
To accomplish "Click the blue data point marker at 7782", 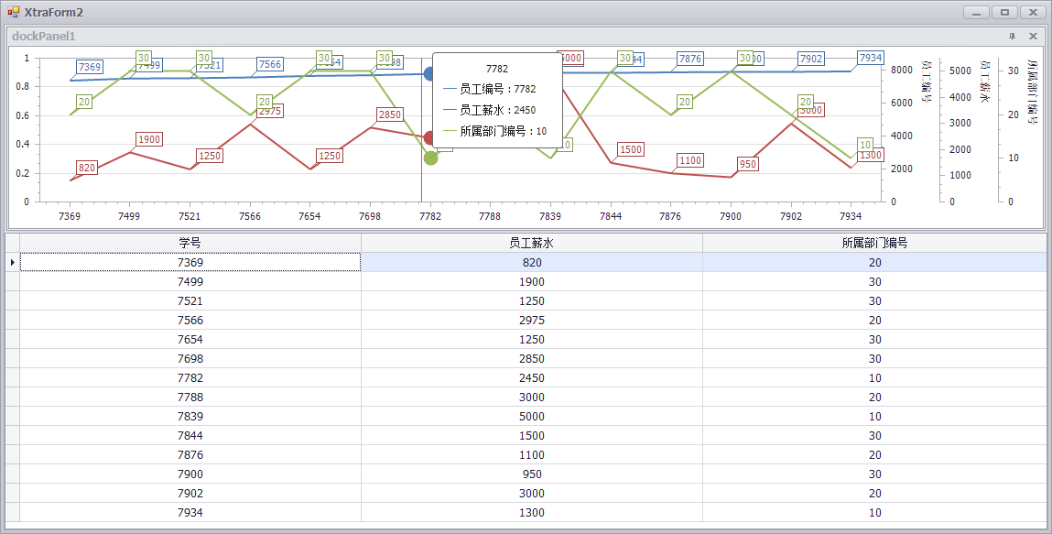I will [x=430, y=73].
